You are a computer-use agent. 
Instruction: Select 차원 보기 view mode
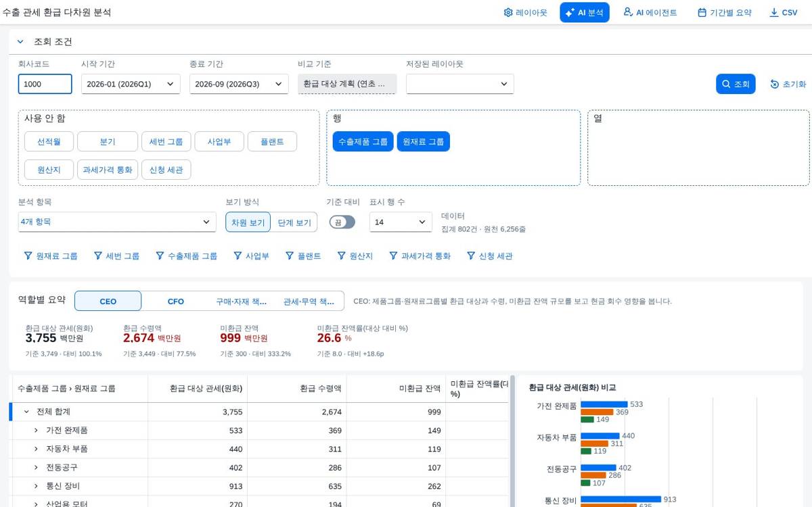248,222
